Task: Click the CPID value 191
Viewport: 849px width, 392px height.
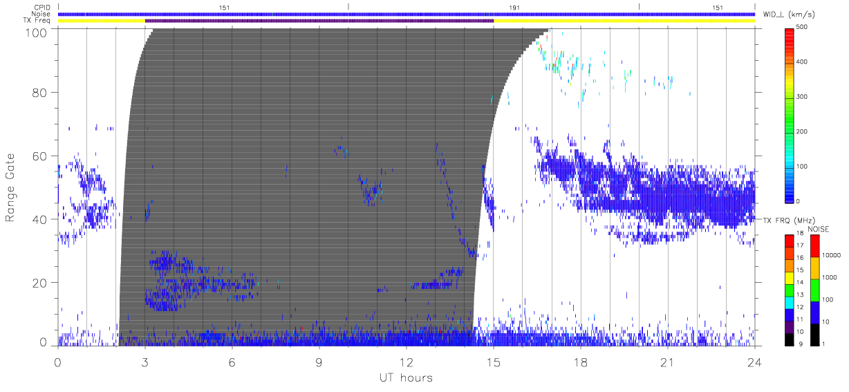Action: (514, 8)
